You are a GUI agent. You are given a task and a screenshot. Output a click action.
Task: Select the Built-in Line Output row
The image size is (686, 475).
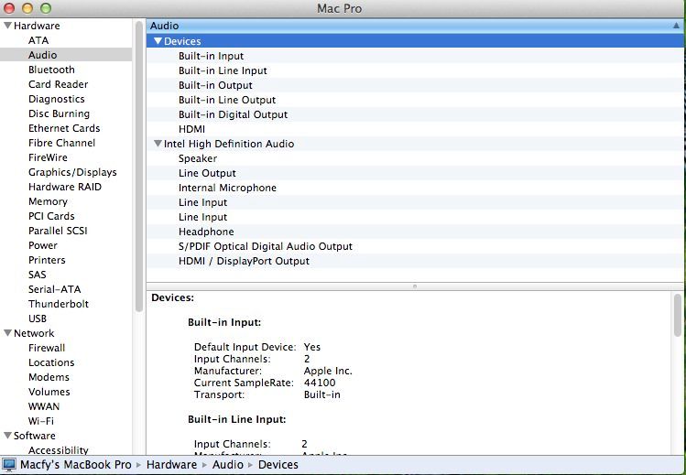click(x=415, y=100)
